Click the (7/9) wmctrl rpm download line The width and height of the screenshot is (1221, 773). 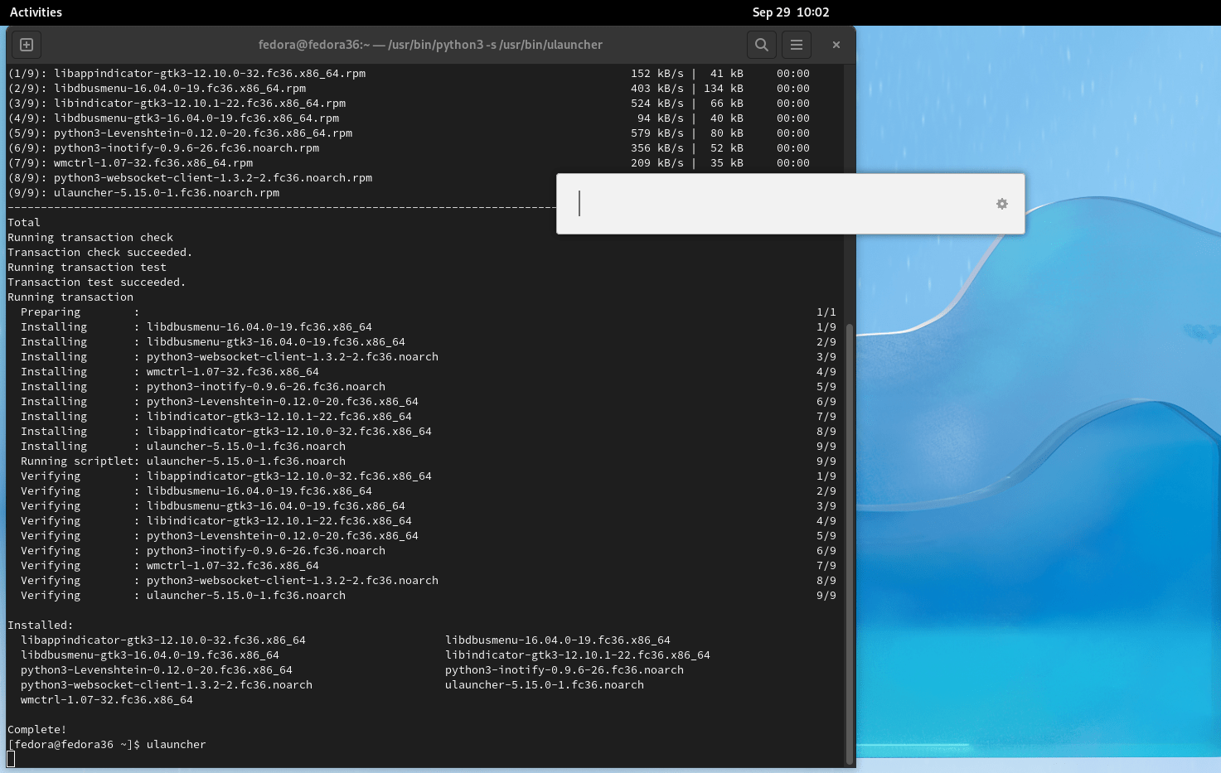(409, 163)
